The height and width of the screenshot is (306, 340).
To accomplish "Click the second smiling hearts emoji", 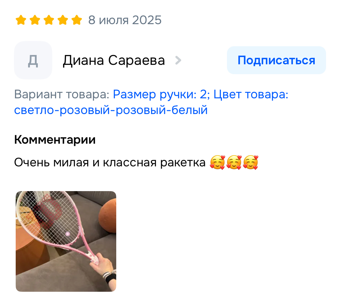I will 234,162.
